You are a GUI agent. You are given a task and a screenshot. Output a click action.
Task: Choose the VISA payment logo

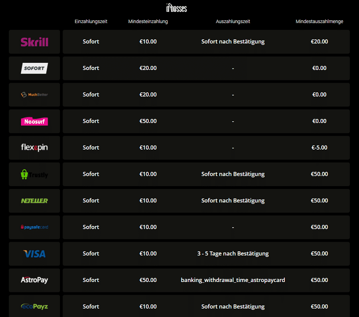(34, 253)
